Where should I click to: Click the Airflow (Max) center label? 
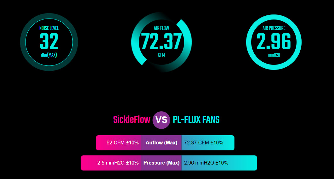(161, 143)
